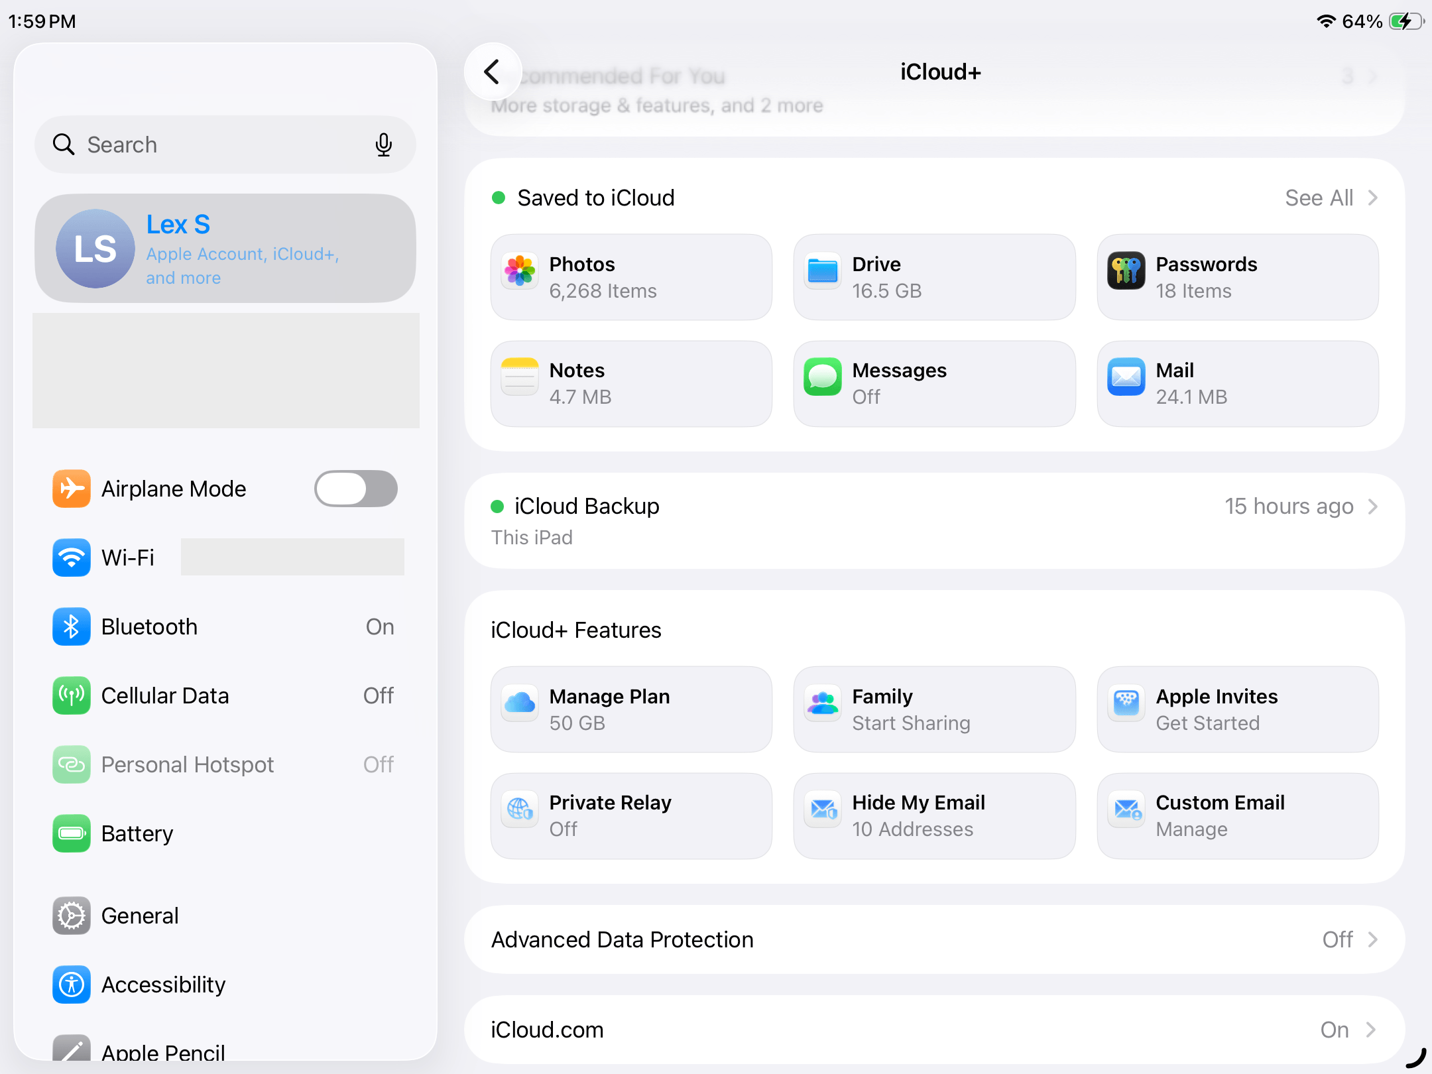Tap the Search settings field
The width and height of the screenshot is (1432, 1074).
tap(225, 145)
